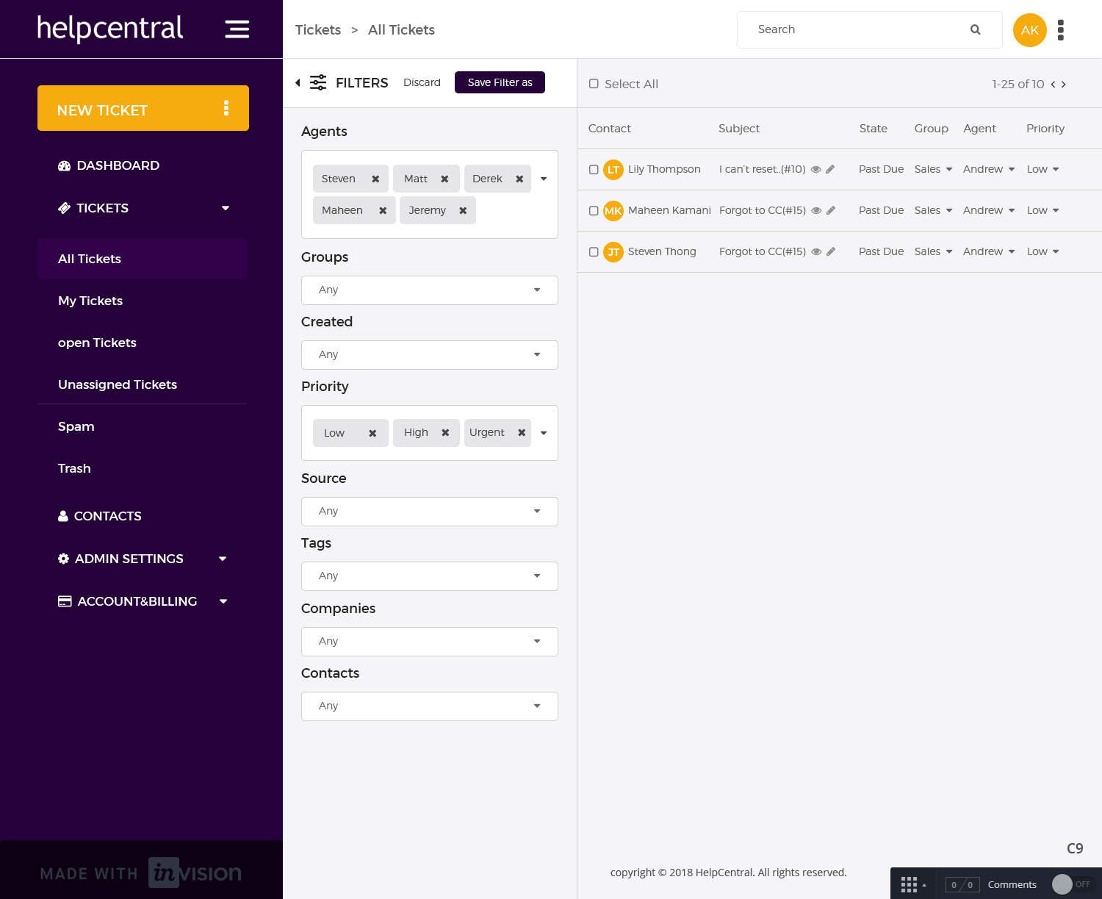
Task: Click the edit pencil on Lily Thompson ticket
Action: pos(830,170)
